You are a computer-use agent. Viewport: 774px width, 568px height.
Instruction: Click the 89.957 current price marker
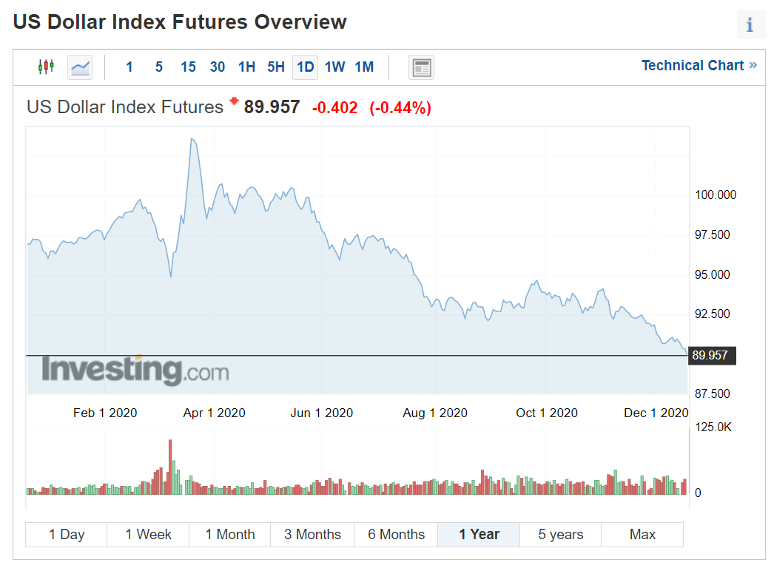click(710, 356)
